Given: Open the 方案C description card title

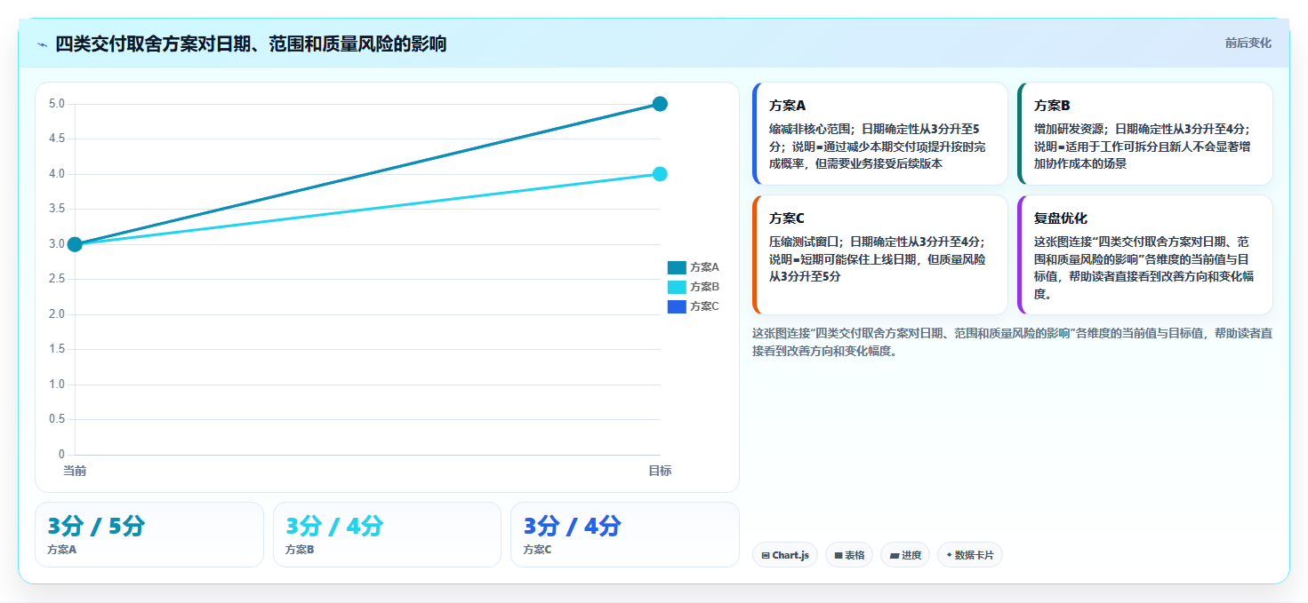Looking at the screenshot, I should 787,218.
